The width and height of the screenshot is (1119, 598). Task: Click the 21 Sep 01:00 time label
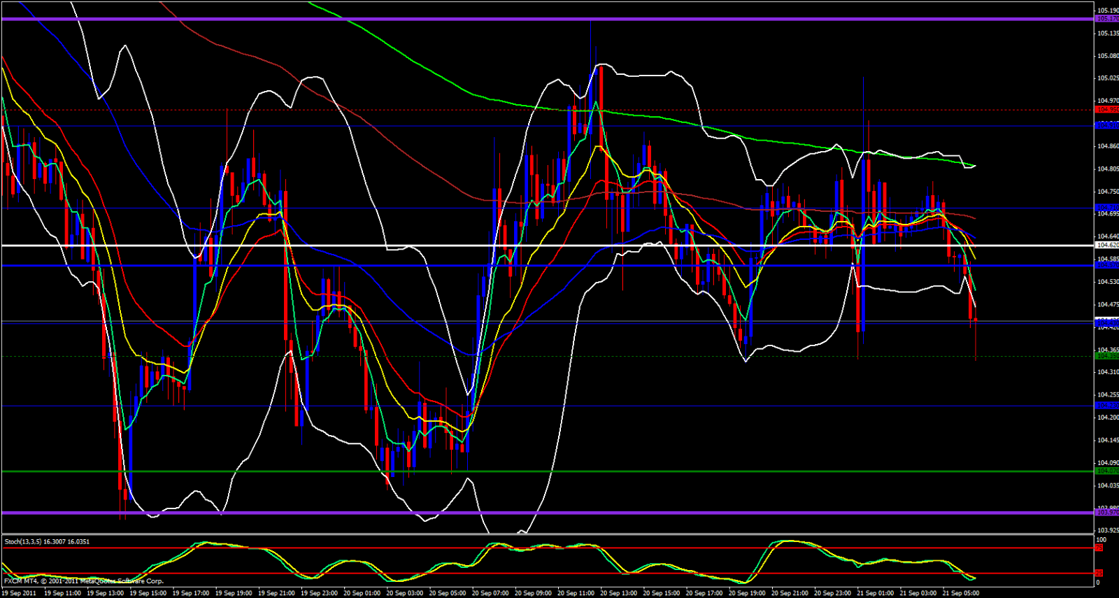coord(875,593)
